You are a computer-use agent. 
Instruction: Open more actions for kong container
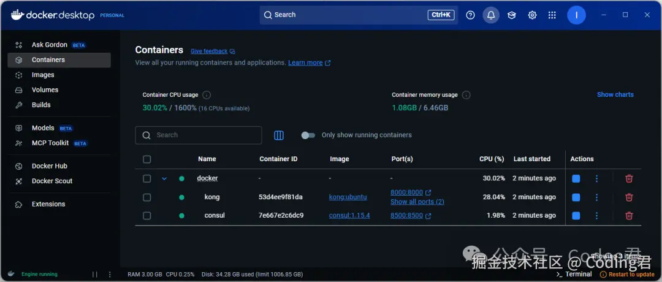pyautogui.click(x=596, y=197)
